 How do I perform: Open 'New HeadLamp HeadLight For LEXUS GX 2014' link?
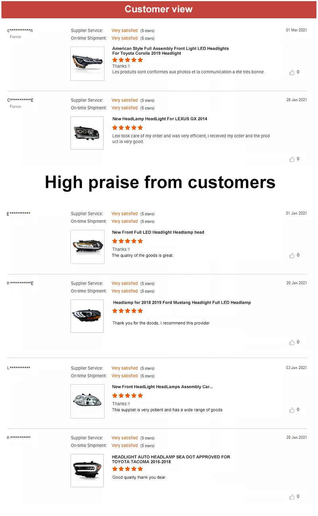click(x=159, y=119)
